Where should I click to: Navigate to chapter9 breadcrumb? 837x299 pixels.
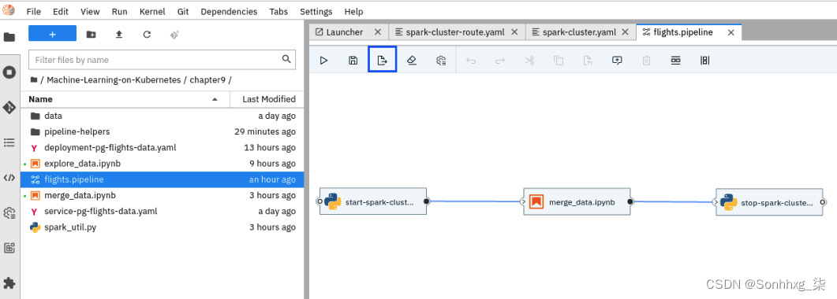pos(208,79)
